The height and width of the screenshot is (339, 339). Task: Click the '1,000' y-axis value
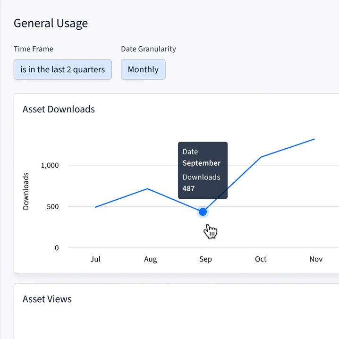pos(50,165)
